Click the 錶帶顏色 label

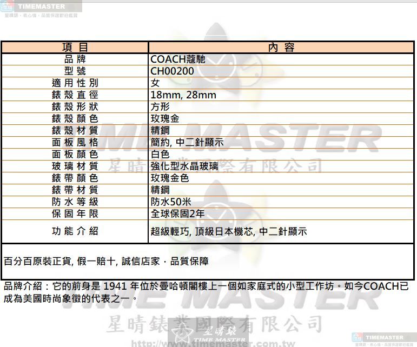pos(75,178)
